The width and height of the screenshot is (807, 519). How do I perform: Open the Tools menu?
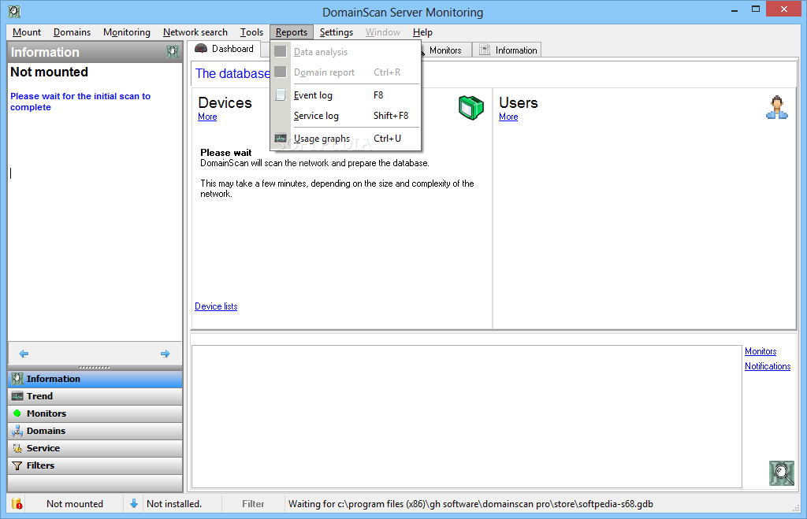(x=251, y=32)
